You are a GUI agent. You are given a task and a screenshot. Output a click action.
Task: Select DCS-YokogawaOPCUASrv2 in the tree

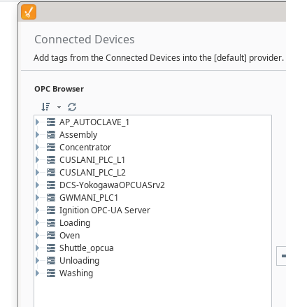pyautogui.click(x=112, y=185)
